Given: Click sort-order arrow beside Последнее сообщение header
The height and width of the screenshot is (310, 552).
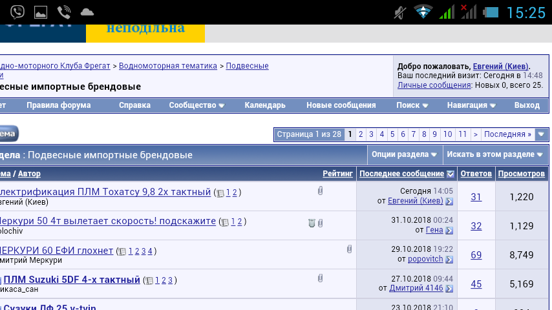Looking at the screenshot, I should (x=451, y=174).
